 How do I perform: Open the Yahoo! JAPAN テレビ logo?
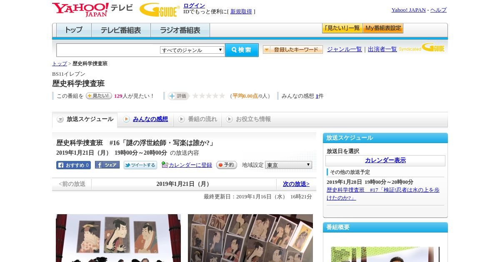92,10
